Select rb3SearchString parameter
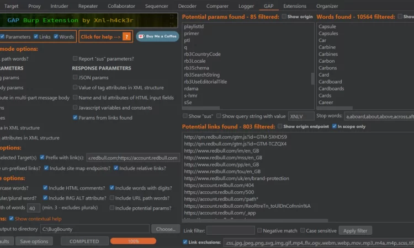Image resolution: width=414 pixels, height=248 pixels. (201, 74)
